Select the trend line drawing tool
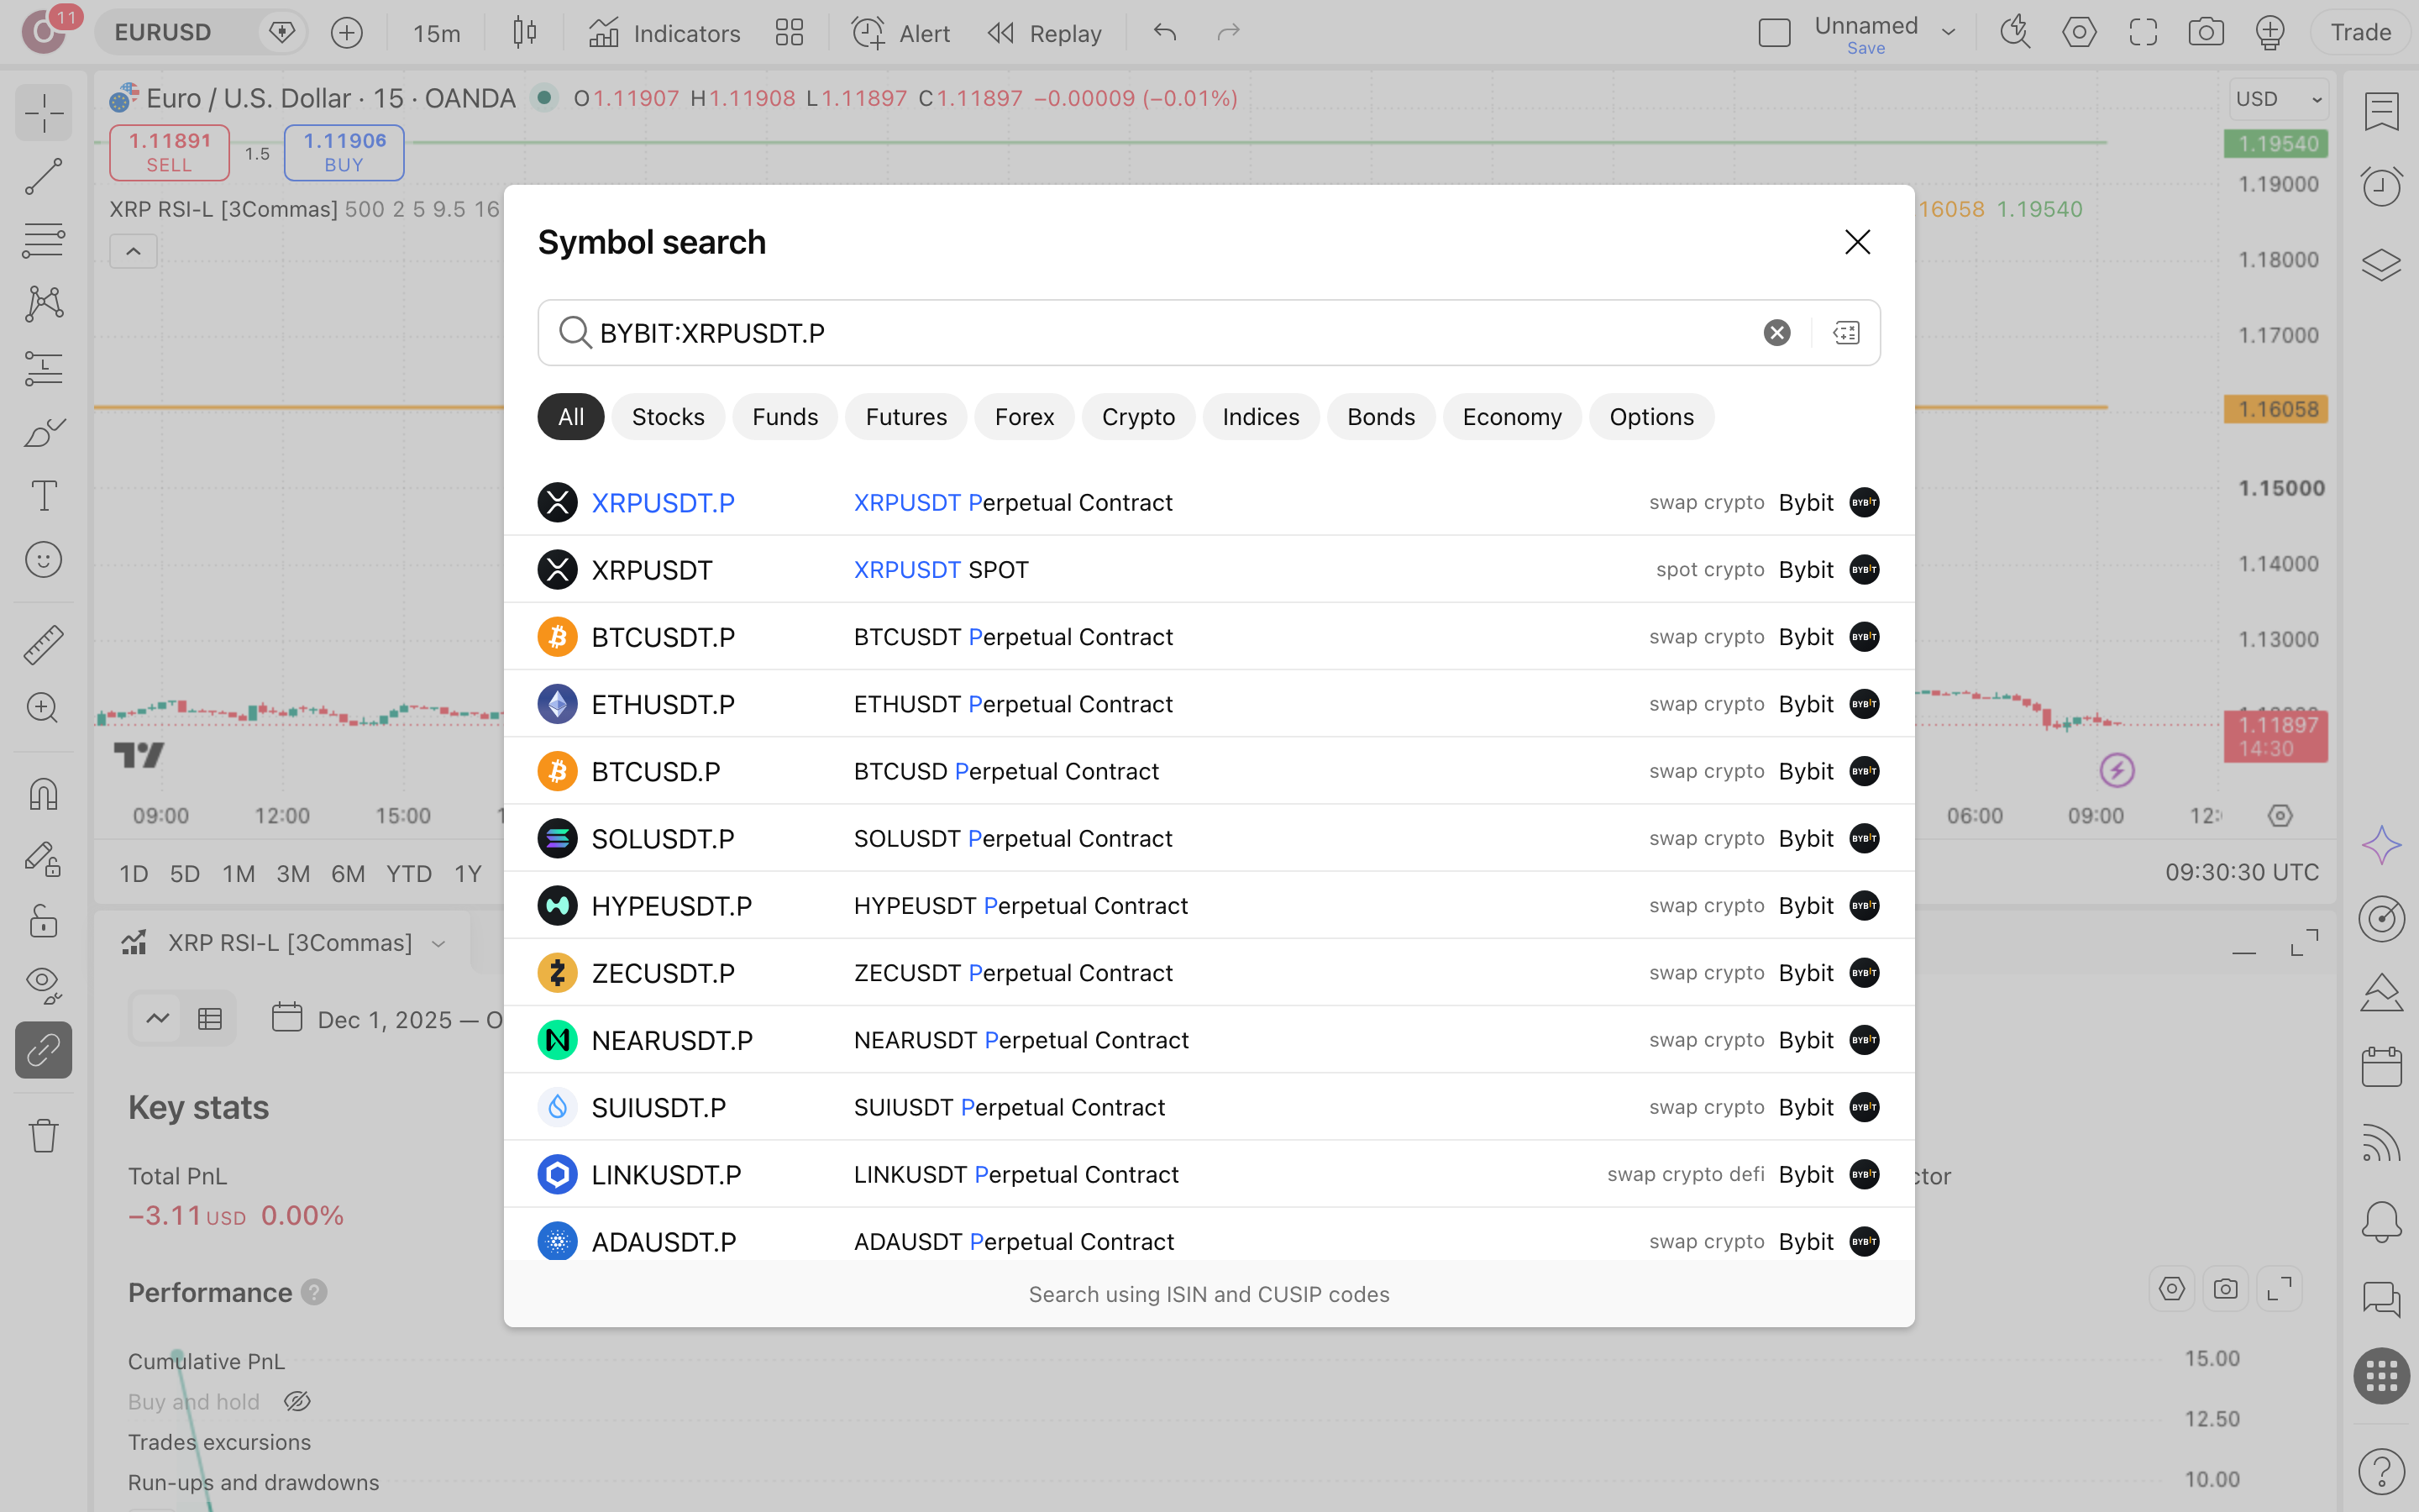Screen dimensions: 2419x1512 click(43, 176)
